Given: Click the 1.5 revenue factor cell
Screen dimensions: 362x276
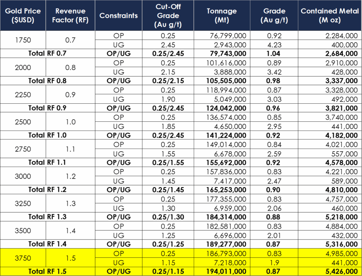Looking at the screenshot, I should [71, 258].
